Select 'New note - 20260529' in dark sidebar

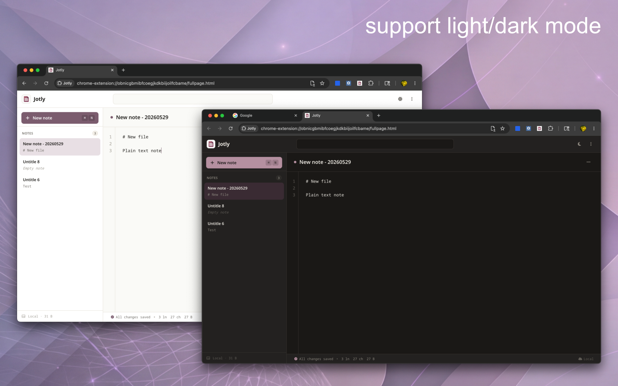point(244,191)
